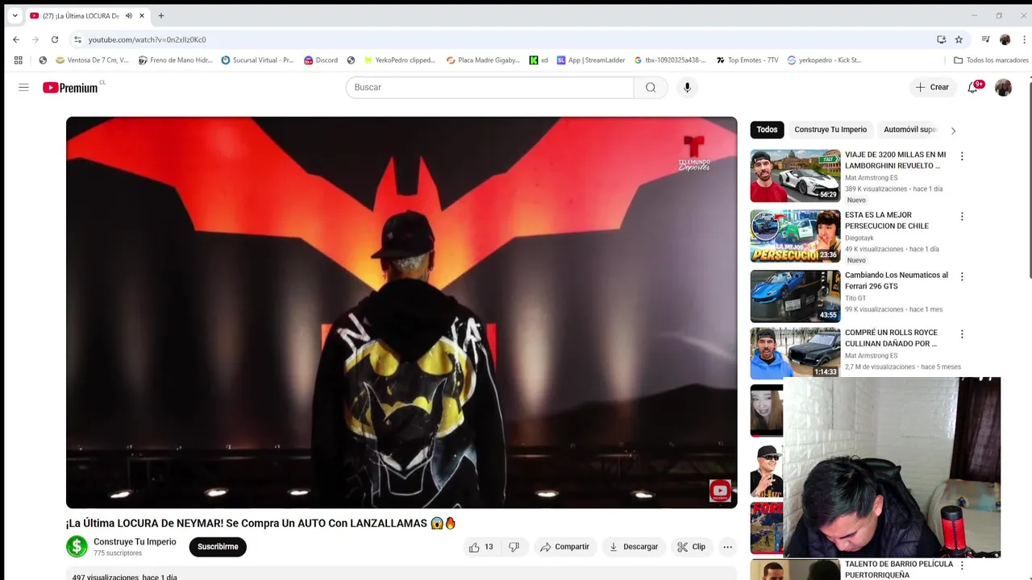Open options for VIAJE DE 3200 MILLAS video
Viewport: 1032px width, 580px height.
click(x=961, y=156)
